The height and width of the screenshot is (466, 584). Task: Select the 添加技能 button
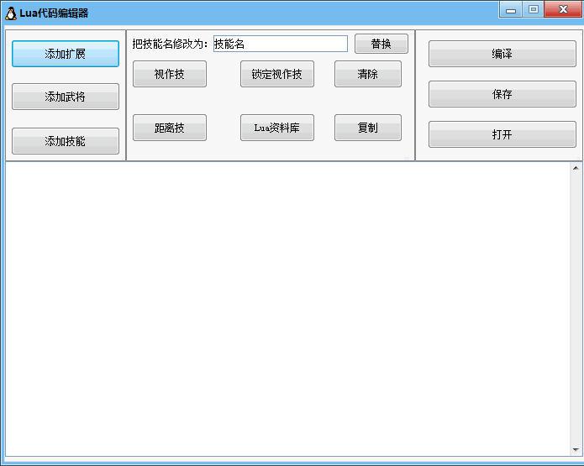65,141
